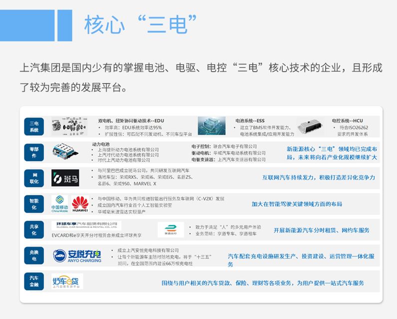Click the ESS battery system image
397x319 pixels.
[x=212, y=125]
